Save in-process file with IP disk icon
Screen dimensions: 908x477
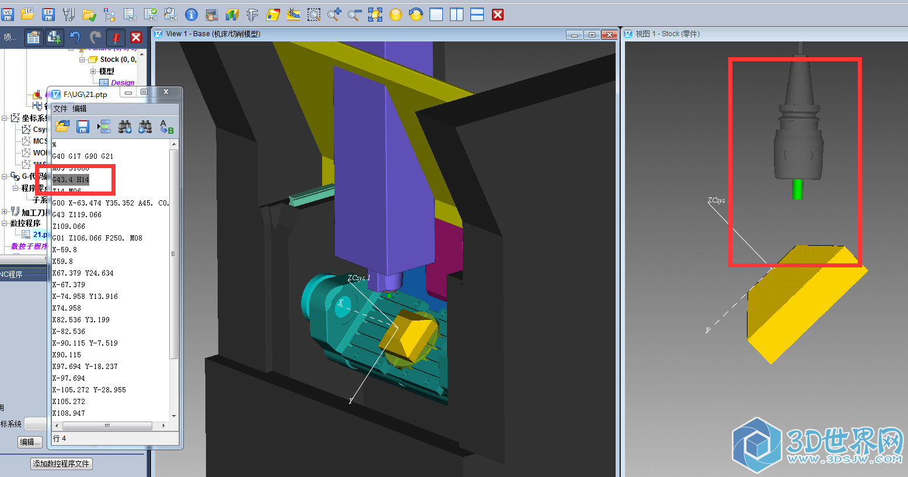coord(48,15)
